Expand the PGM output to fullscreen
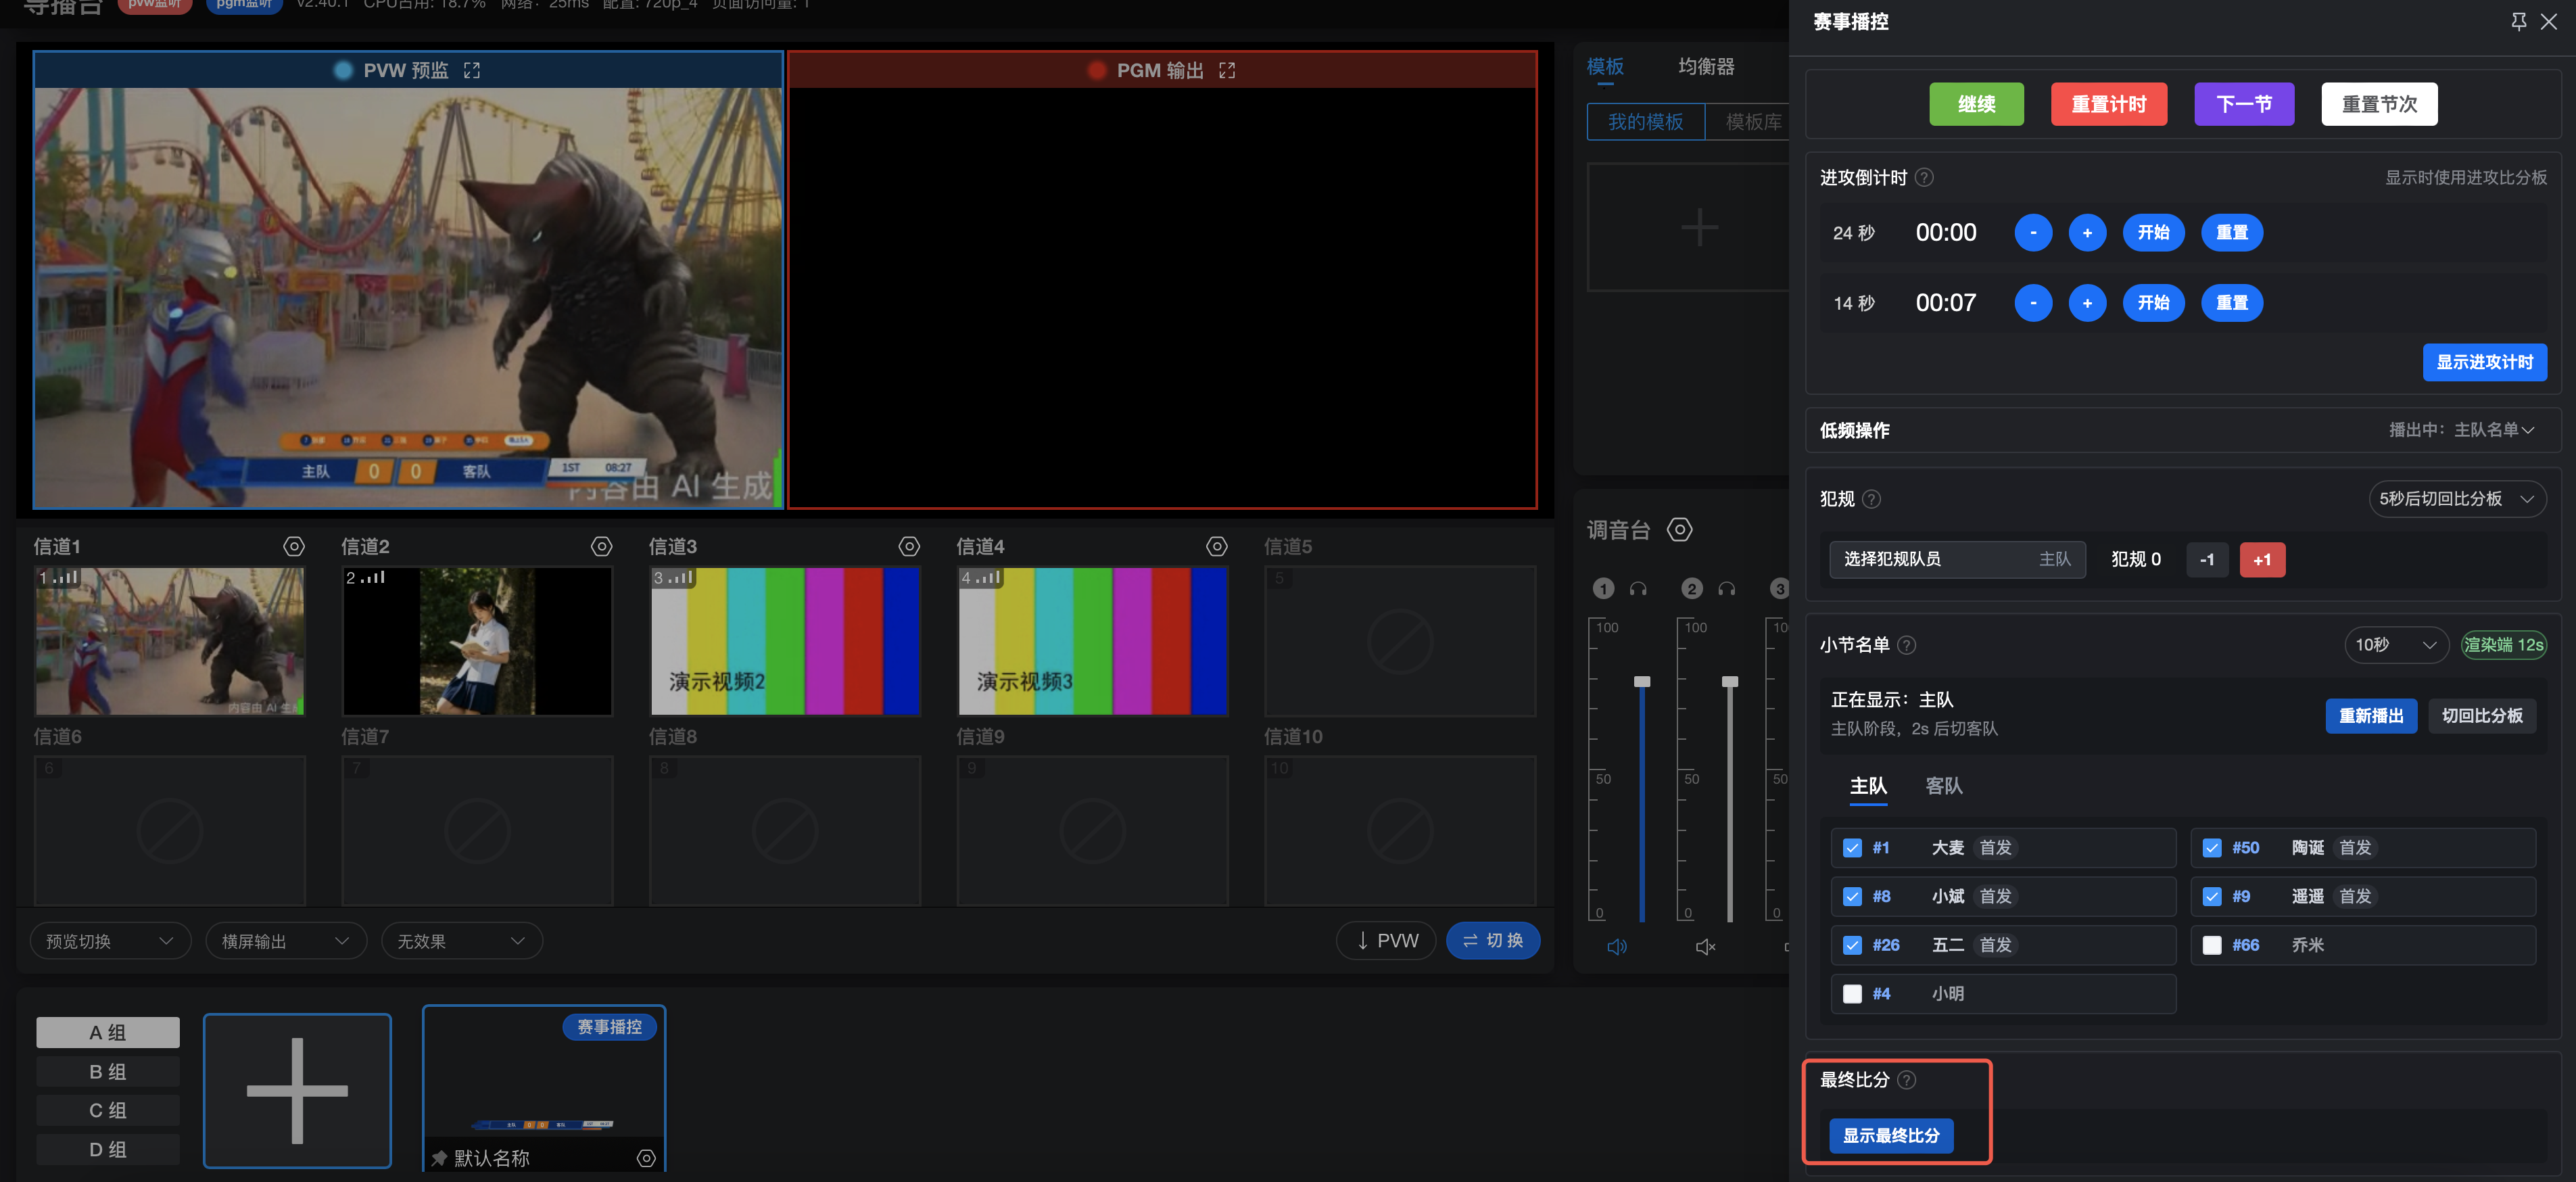Viewport: 2576px width, 1182px height. 1227,70
